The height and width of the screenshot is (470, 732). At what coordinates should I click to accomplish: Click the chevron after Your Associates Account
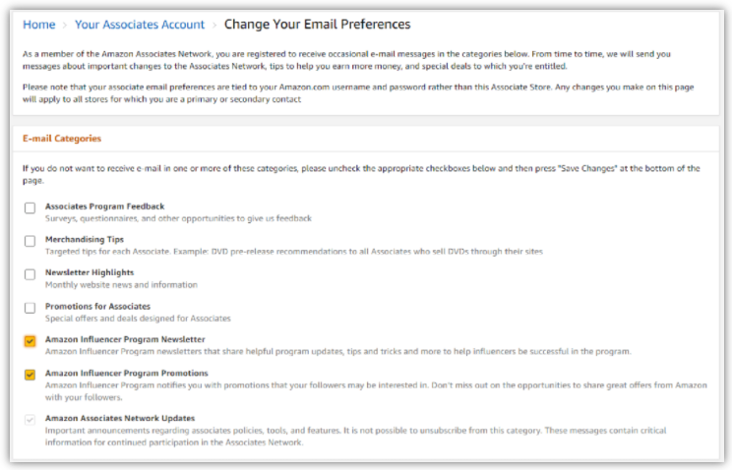click(x=214, y=25)
